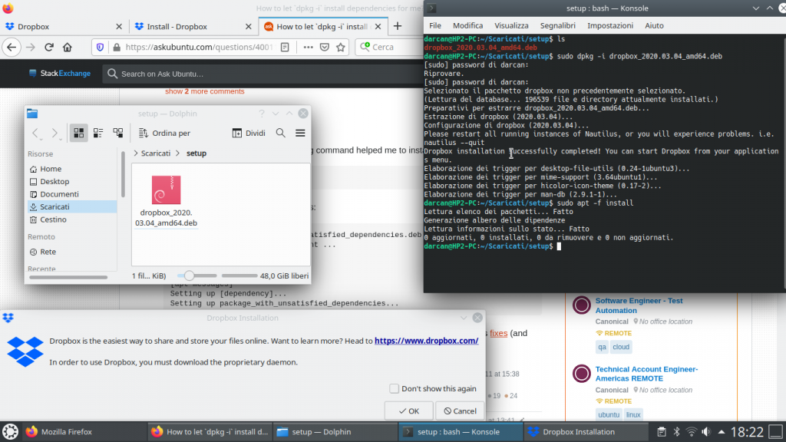Expand Scaricati breadcrumb chevron in Dolphin
Screen dimensions: 786x442
pos(135,153)
